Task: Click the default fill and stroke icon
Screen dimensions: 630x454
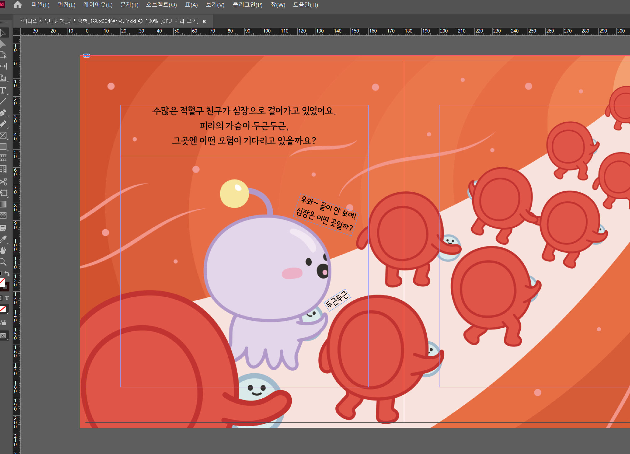Action: pyautogui.click(x=1, y=274)
